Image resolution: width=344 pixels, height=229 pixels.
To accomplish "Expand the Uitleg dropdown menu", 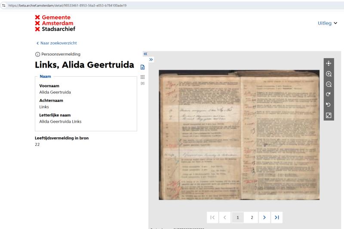I will coord(327,23).
